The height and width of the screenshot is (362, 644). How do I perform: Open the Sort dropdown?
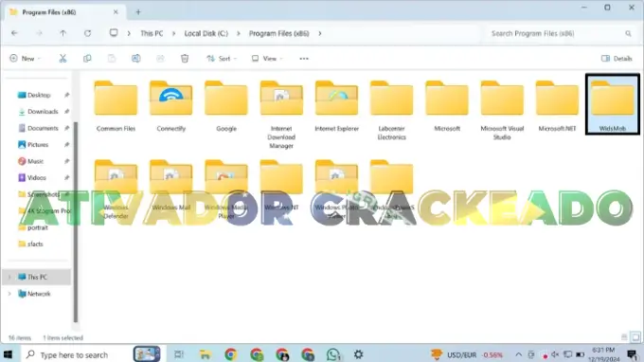[222, 59]
